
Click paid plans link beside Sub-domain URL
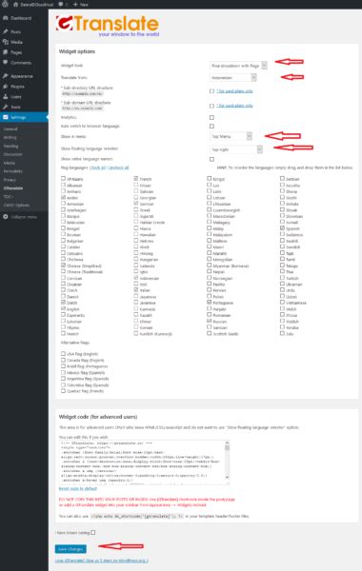click(x=234, y=106)
